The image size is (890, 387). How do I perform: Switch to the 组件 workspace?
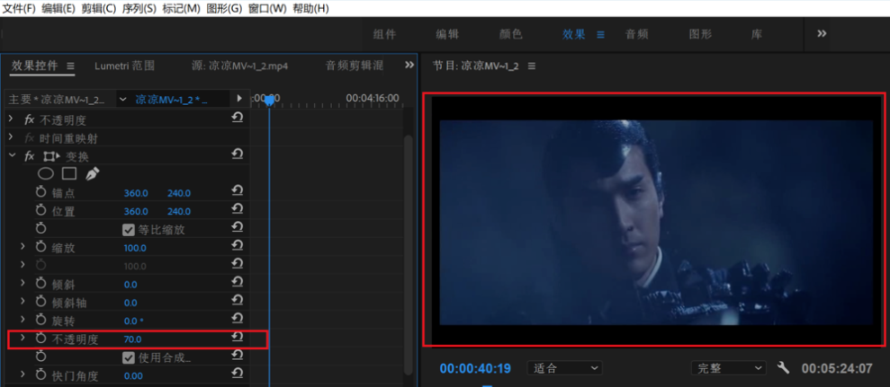(385, 34)
